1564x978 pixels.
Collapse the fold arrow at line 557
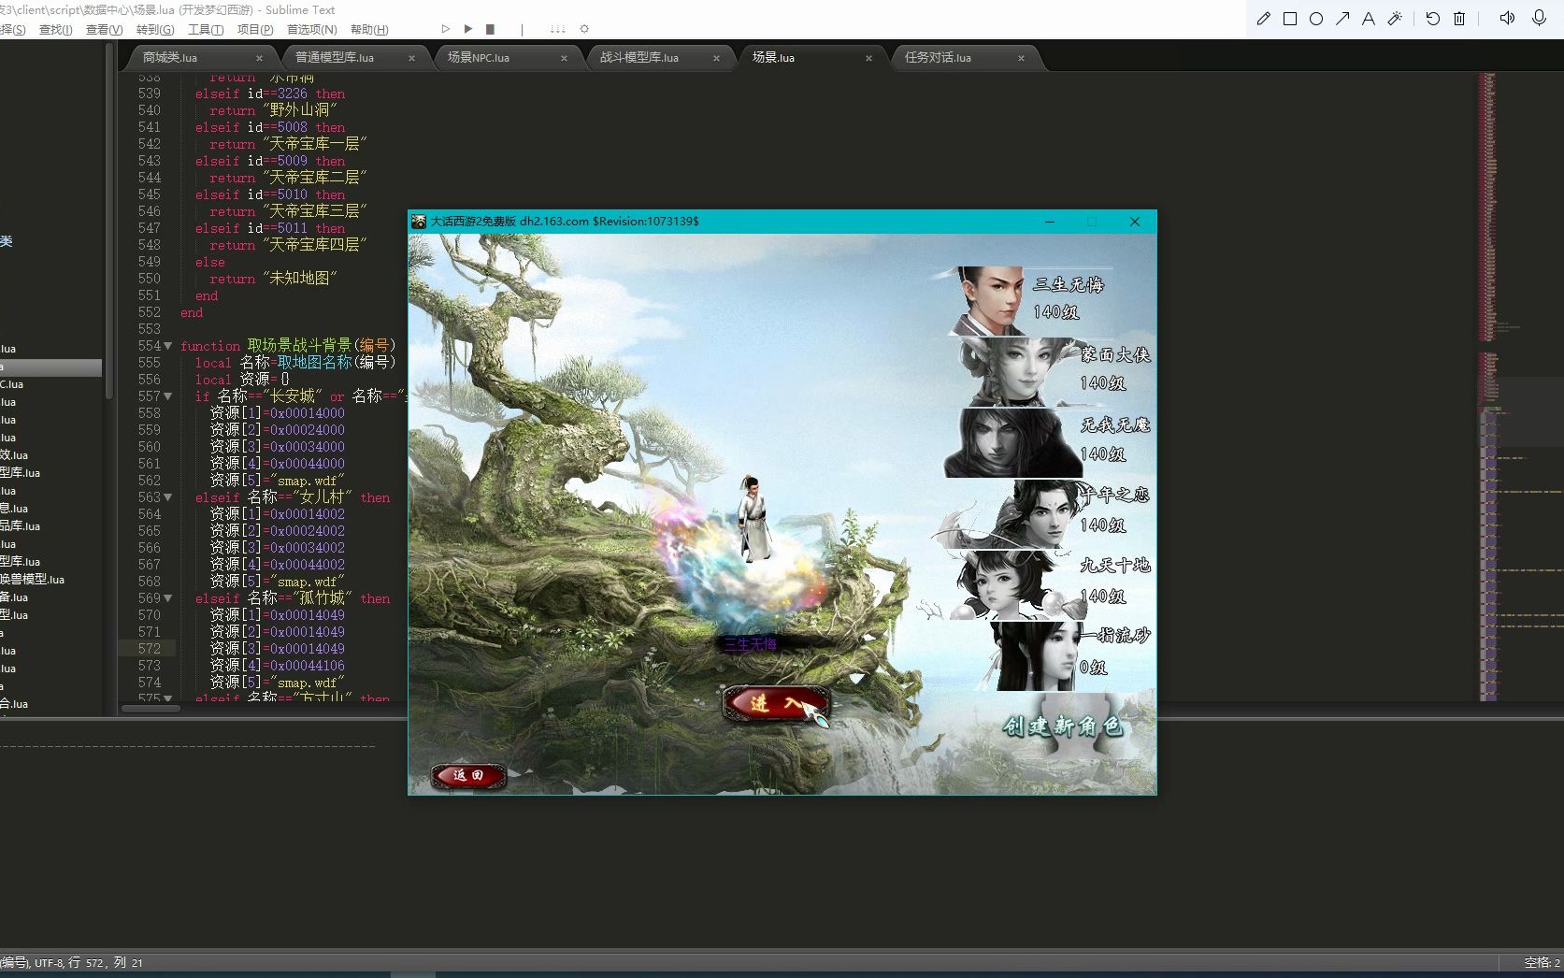(x=168, y=396)
